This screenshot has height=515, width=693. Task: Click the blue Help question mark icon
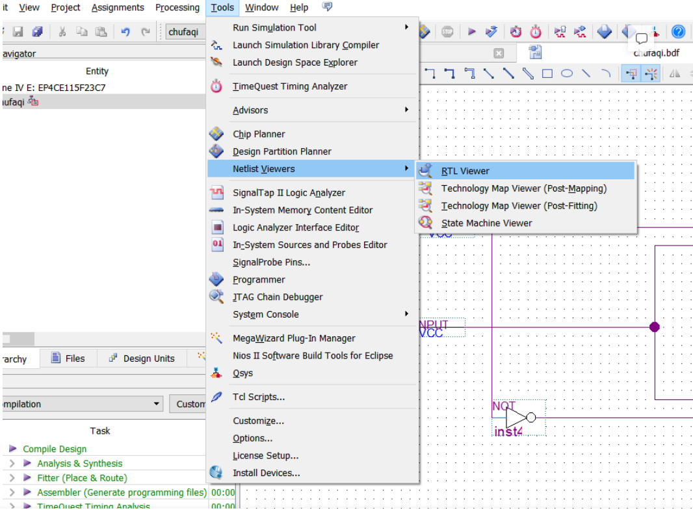click(679, 32)
